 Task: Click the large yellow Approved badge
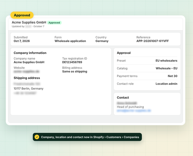click(x=22, y=15)
